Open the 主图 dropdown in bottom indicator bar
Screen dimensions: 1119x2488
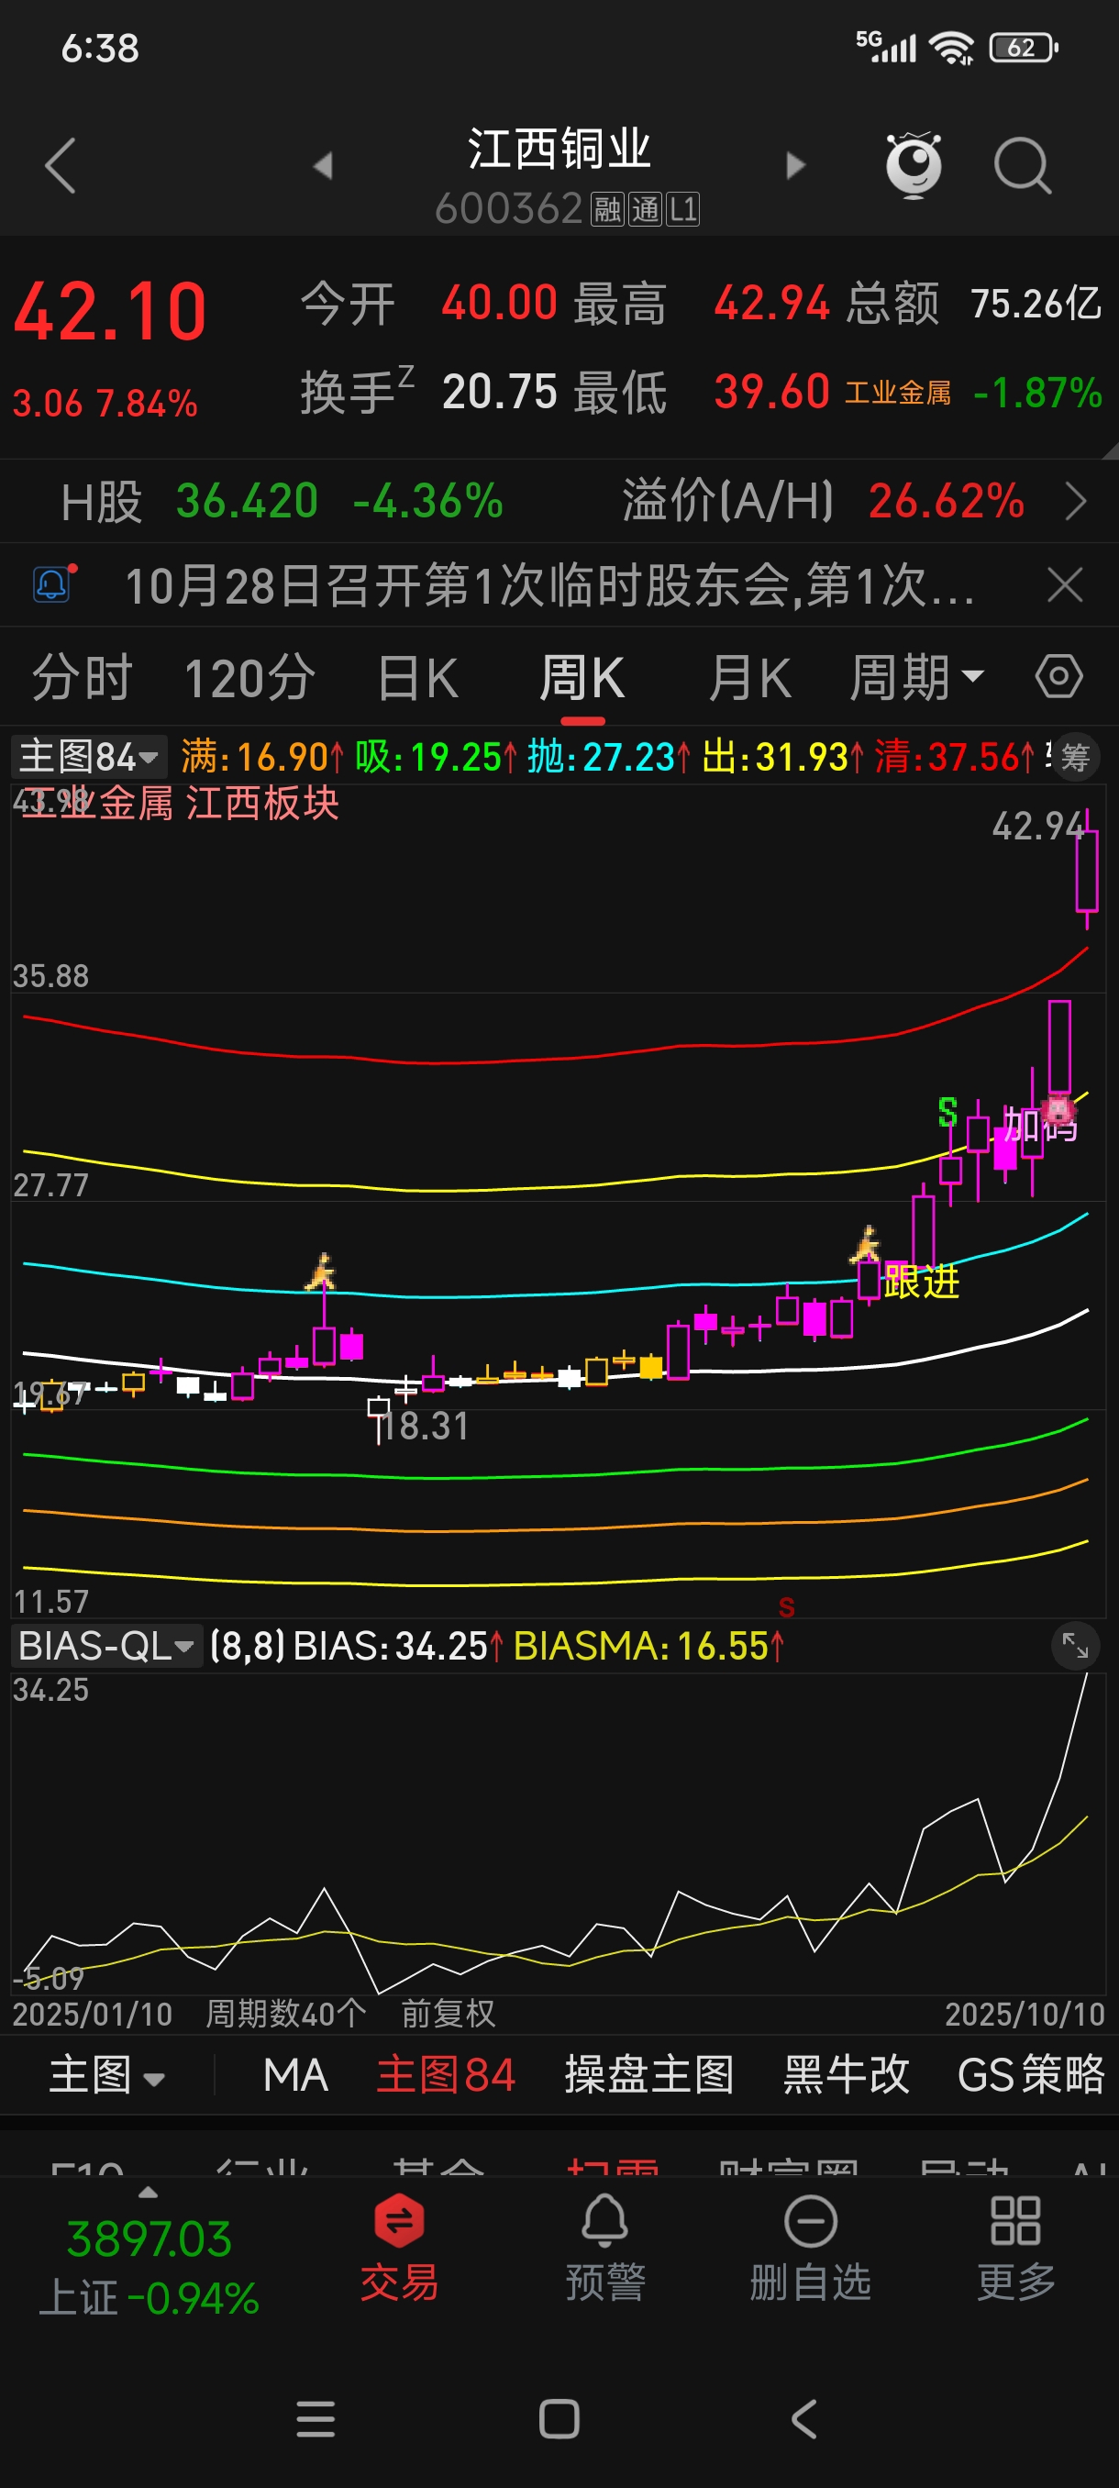click(x=107, y=2074)
